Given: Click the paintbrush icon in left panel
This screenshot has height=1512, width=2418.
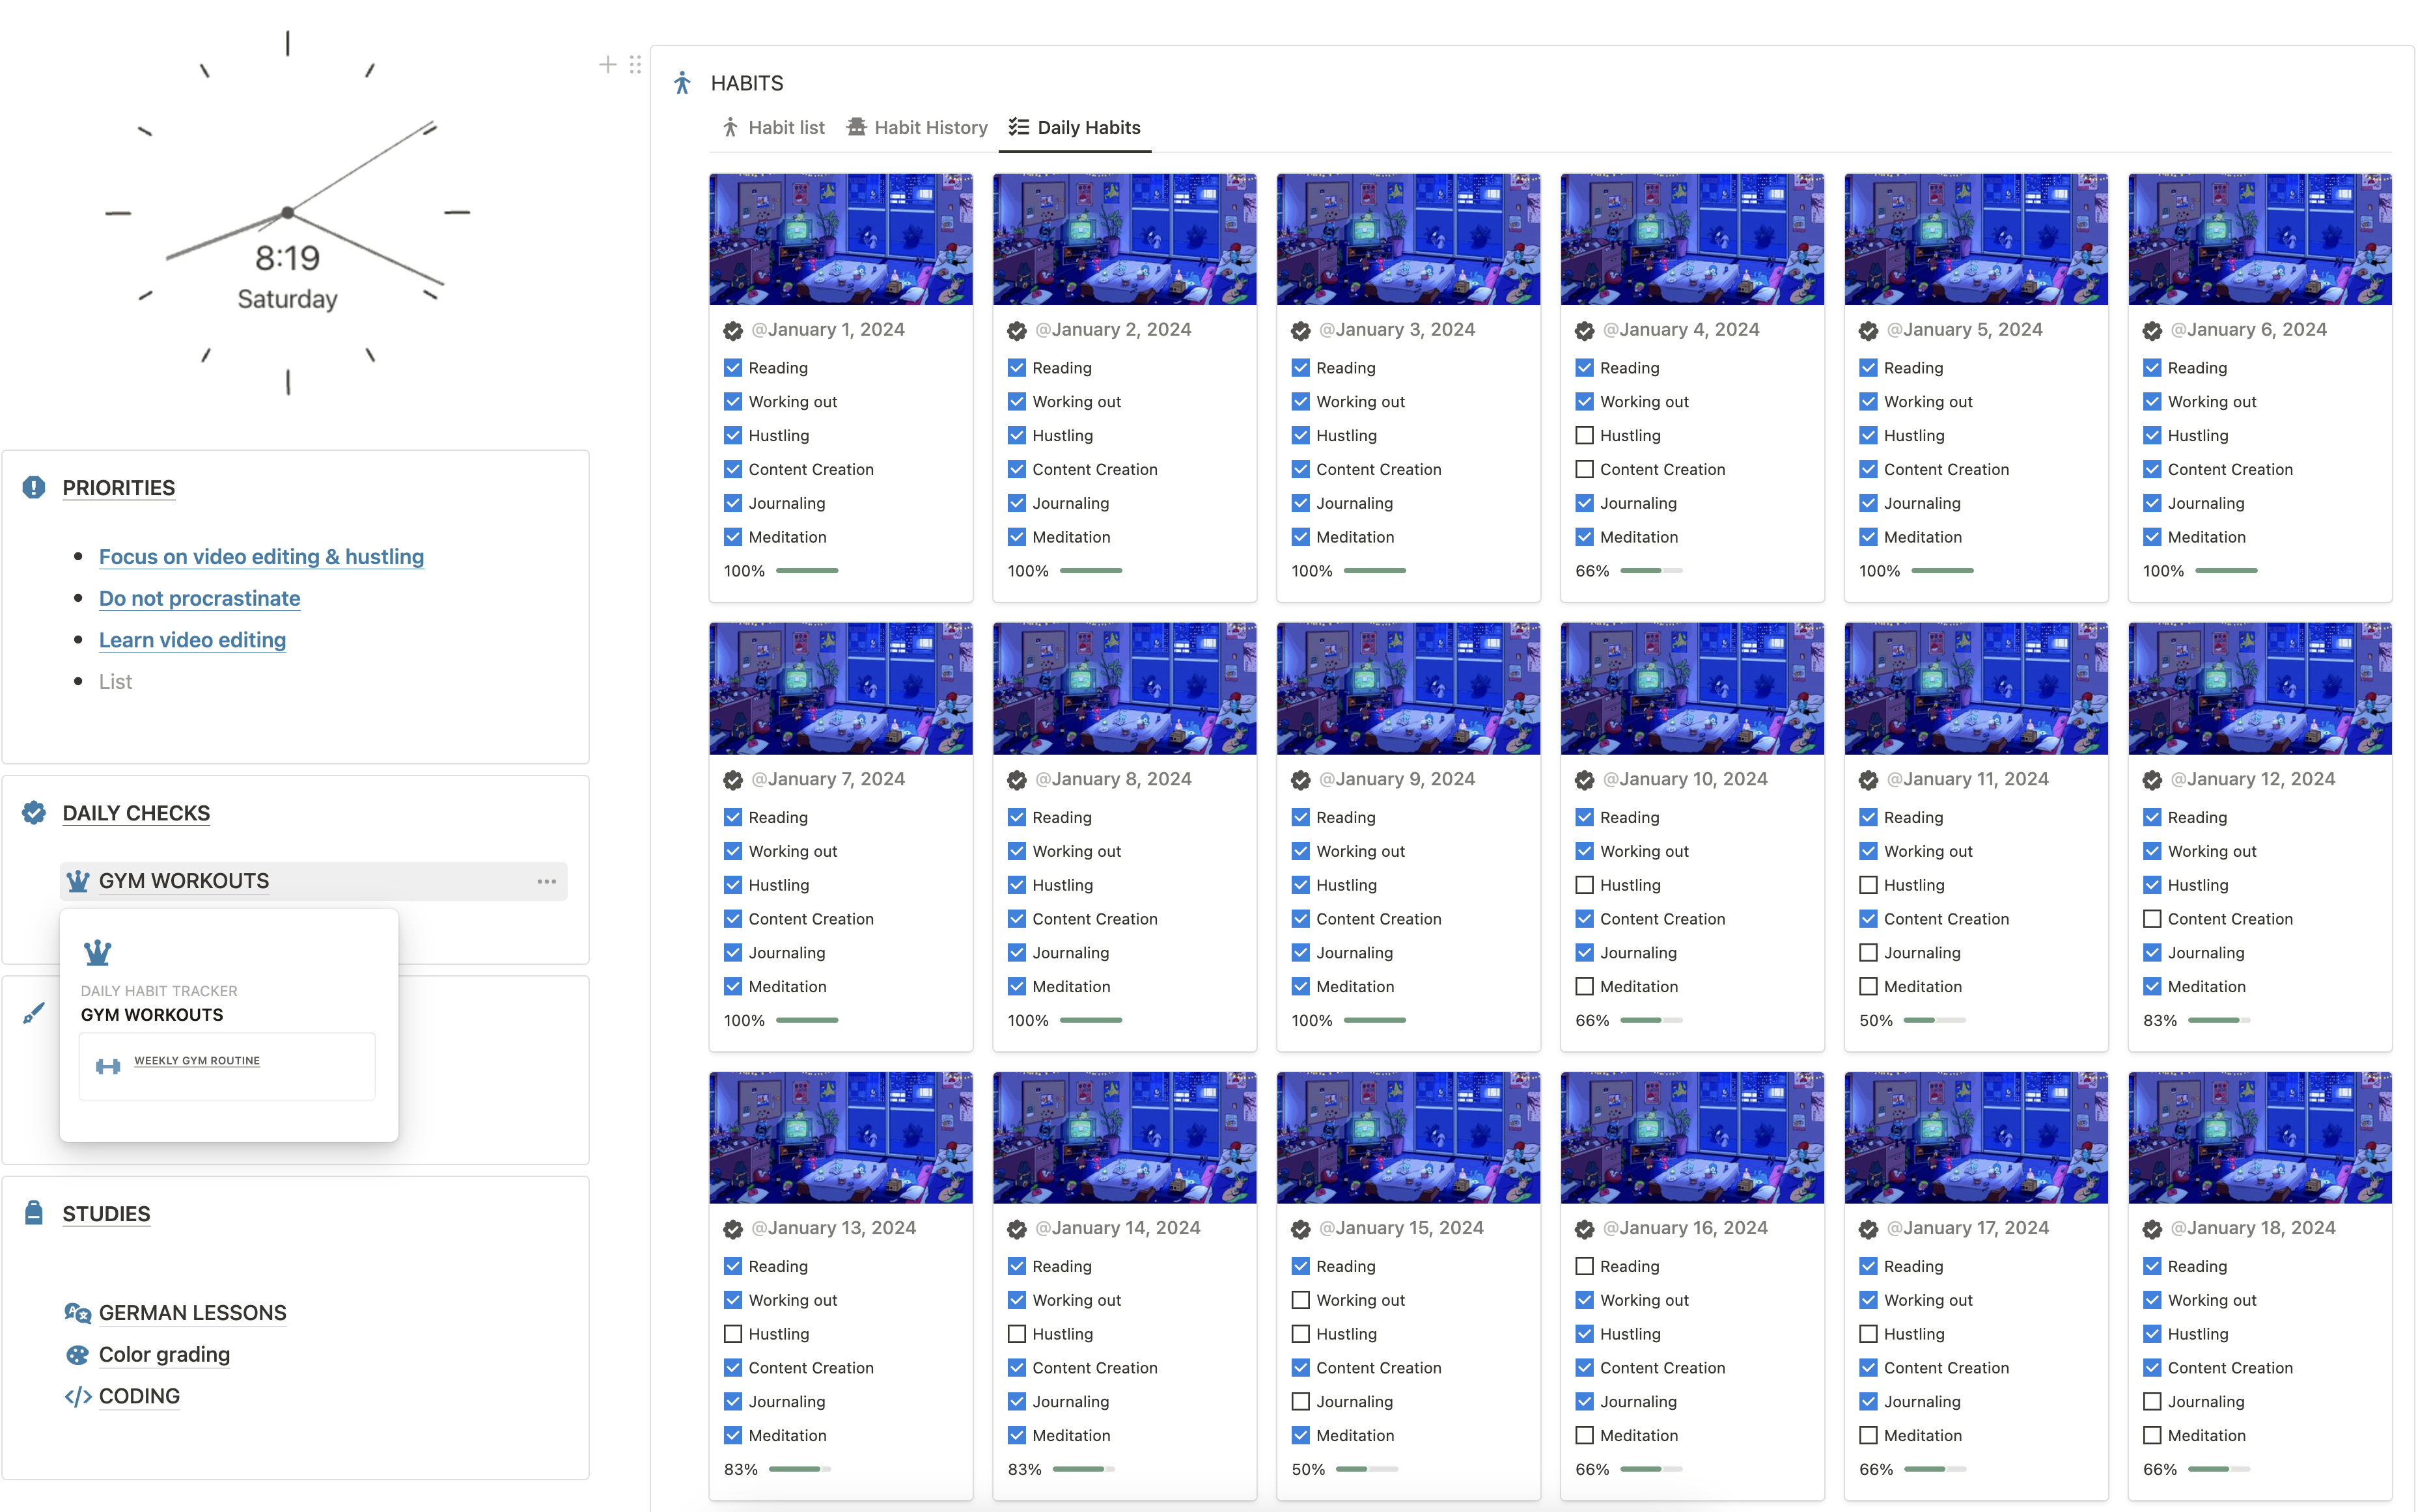Looking at the screenshot, I should pyautogui.click(x=34, y=1013).
